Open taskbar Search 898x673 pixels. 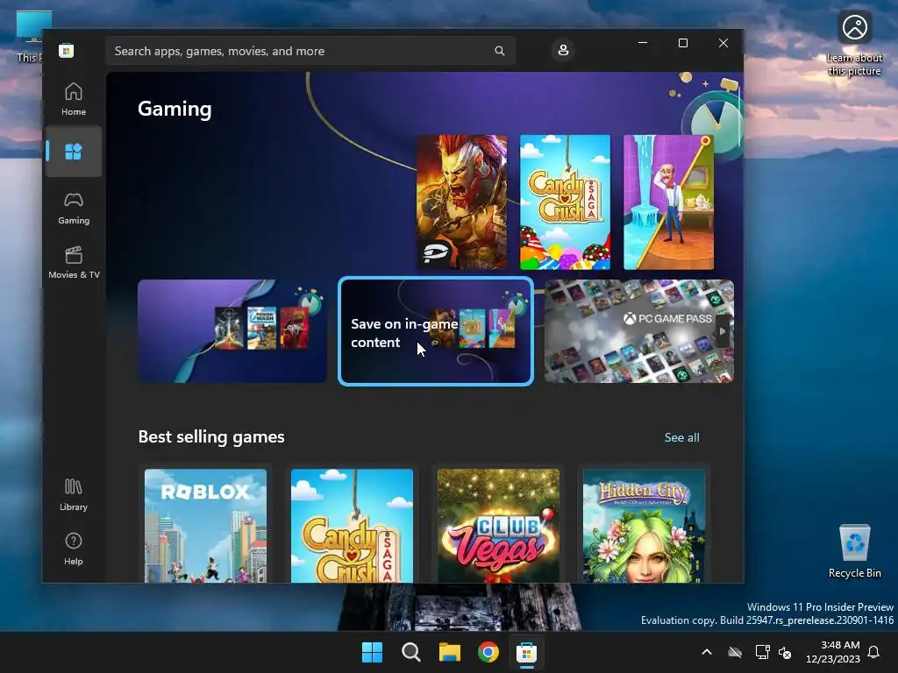(x=410, y=652)
